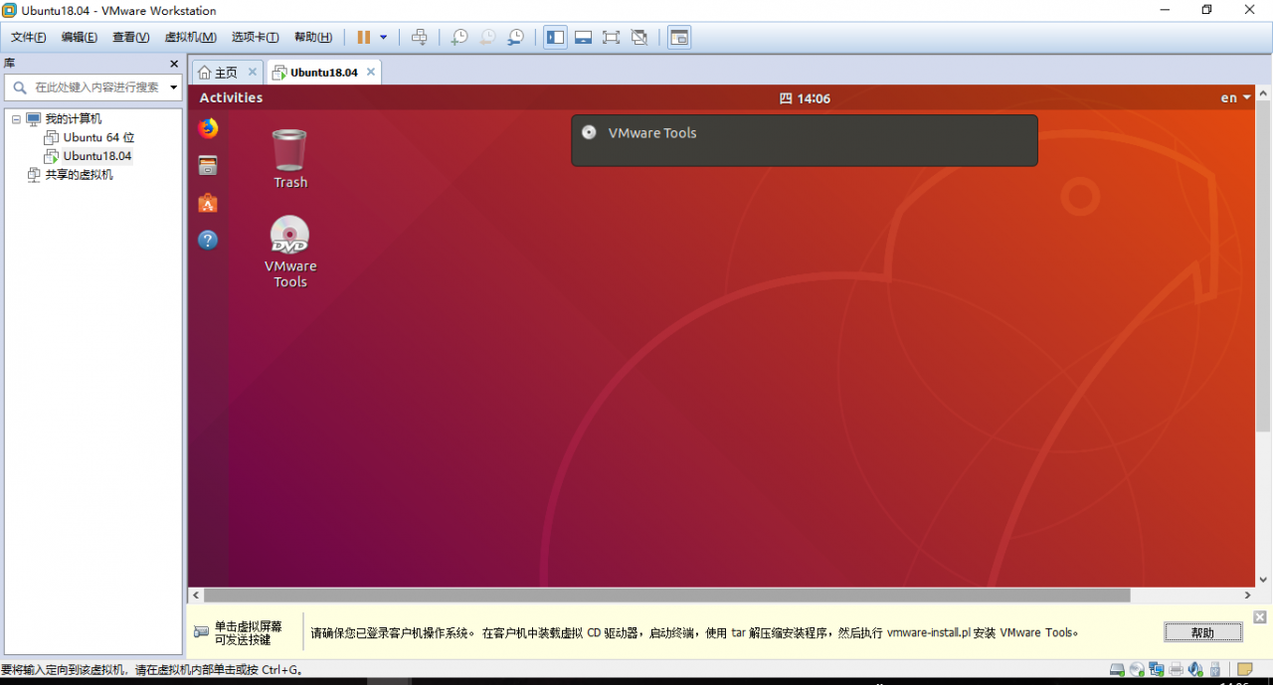Click the 帮助 button in the hint bar
Screen dimensions: 1273x685
click(x=1203, y=632)
